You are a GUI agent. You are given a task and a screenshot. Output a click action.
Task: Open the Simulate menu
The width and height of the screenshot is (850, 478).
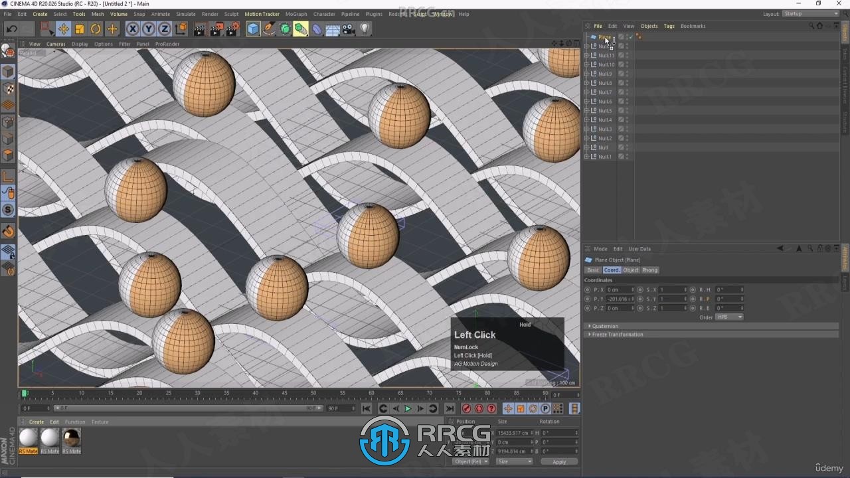[185, 14]
